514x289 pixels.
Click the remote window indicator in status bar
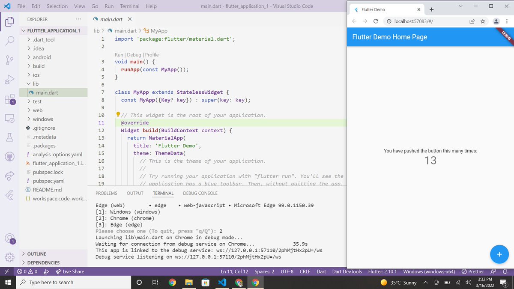[x=6, y=271]
